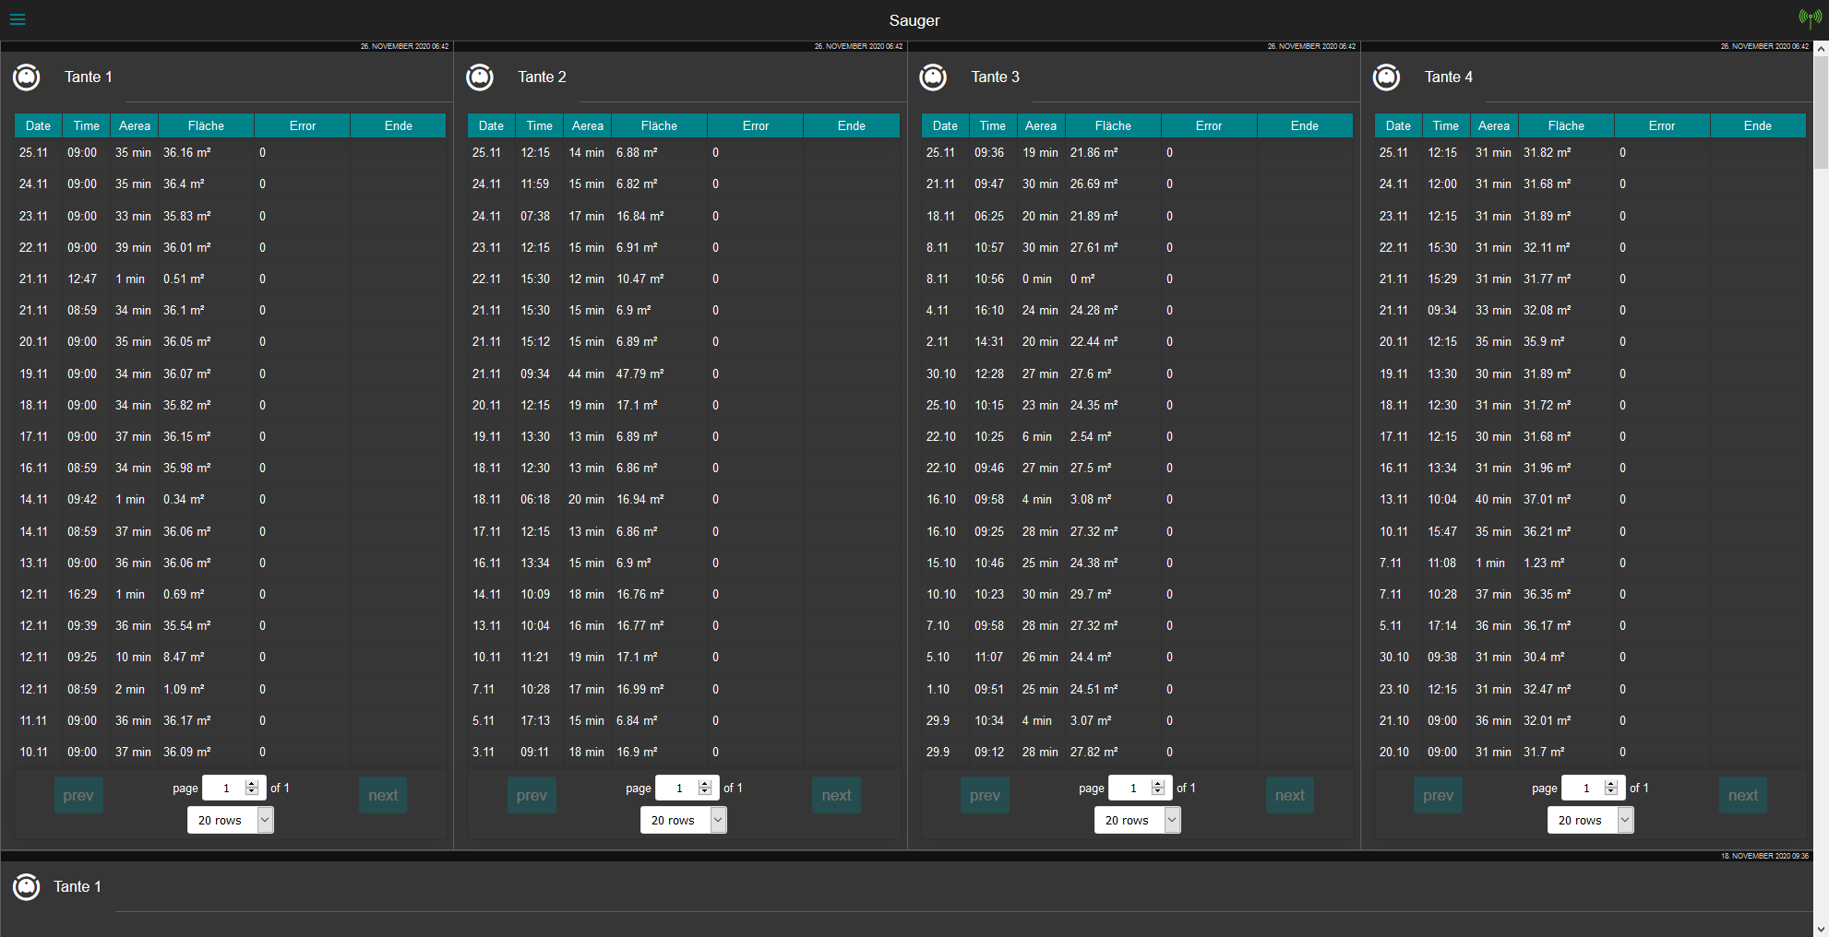Sort Tante 4 table by Error column

tap(1662, 125)
